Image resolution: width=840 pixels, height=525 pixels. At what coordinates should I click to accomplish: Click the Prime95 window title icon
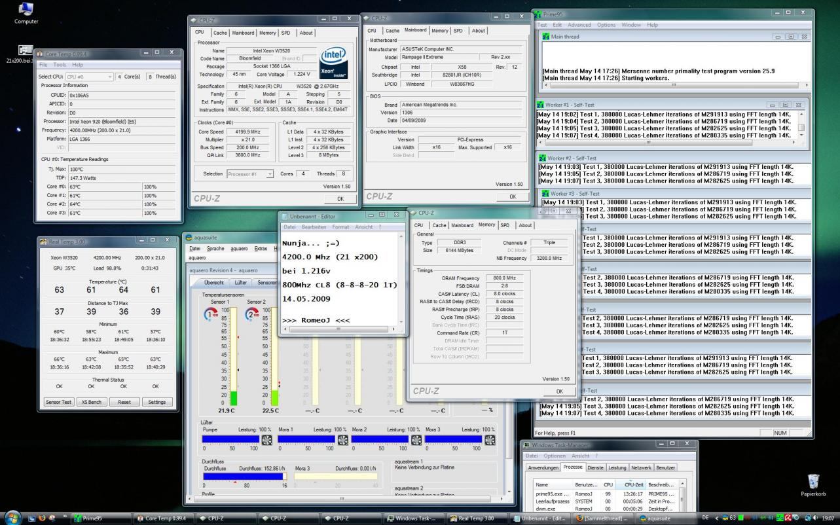pyautogui.click(x=539, y=14)
